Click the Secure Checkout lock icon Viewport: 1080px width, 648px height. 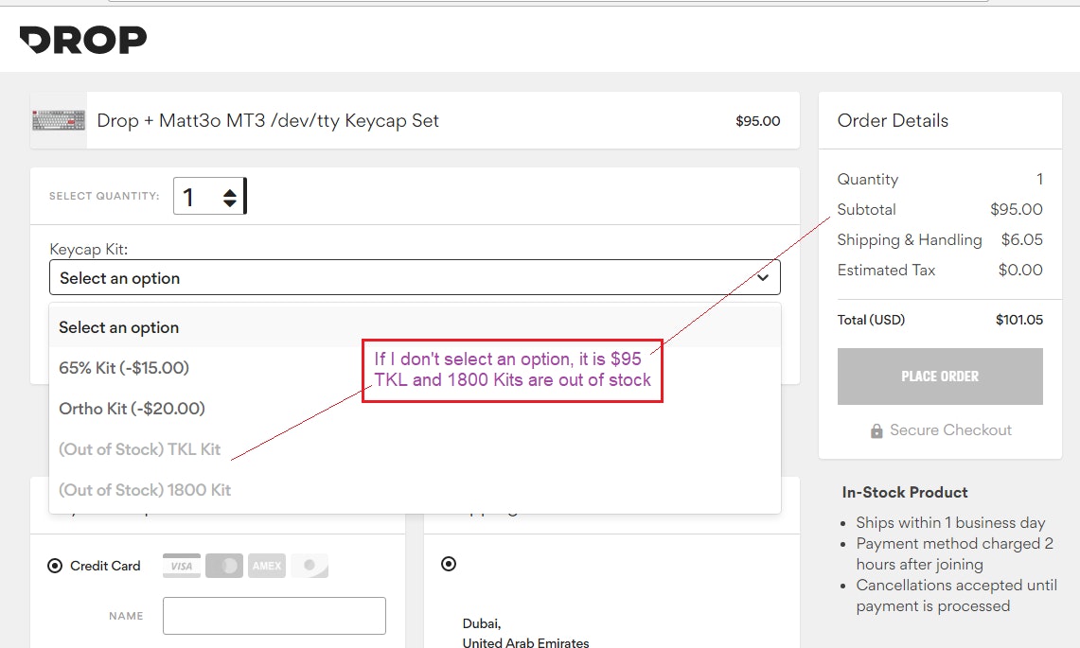tap(876, 430)
